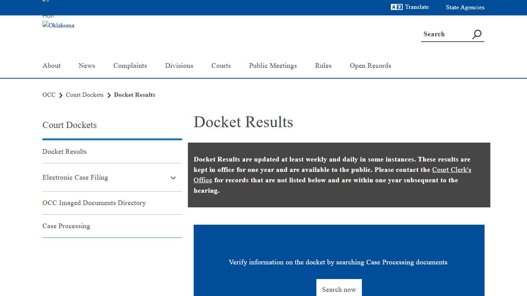
Task: Open the Court Clerk's Office link
Action: tap(452, 170)
